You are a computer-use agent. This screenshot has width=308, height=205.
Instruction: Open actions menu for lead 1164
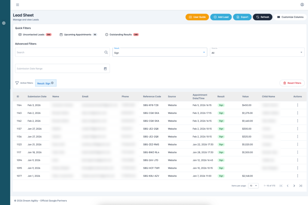coord(297,105)
